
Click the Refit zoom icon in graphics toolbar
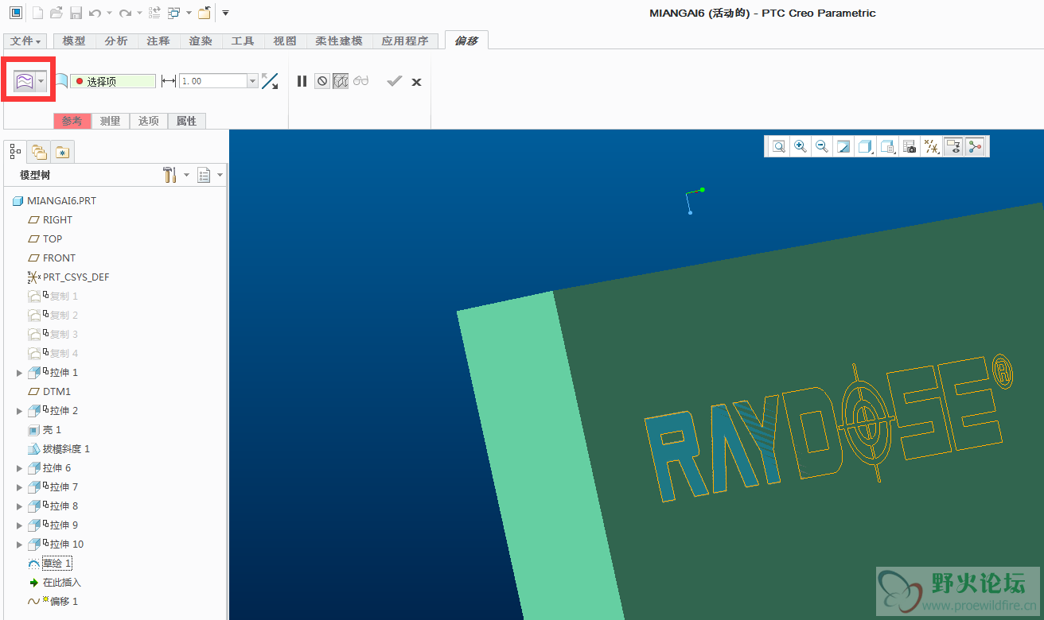tap(779, 146)
